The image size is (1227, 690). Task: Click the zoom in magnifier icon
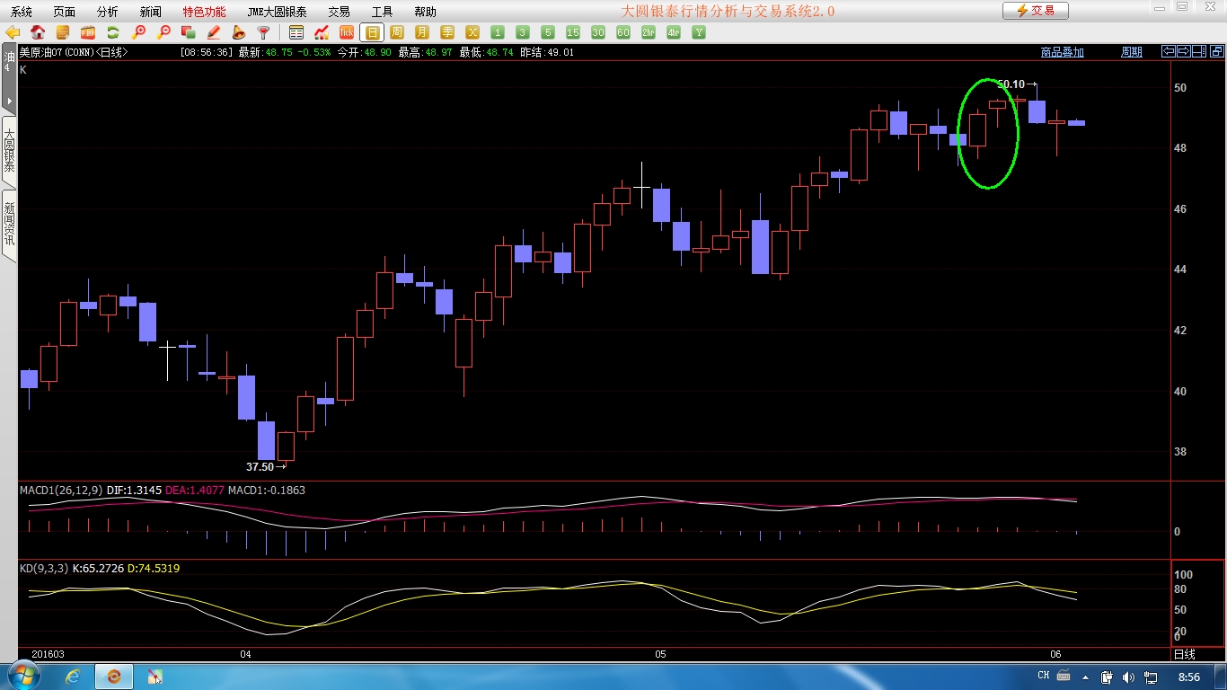coord(138,32)
